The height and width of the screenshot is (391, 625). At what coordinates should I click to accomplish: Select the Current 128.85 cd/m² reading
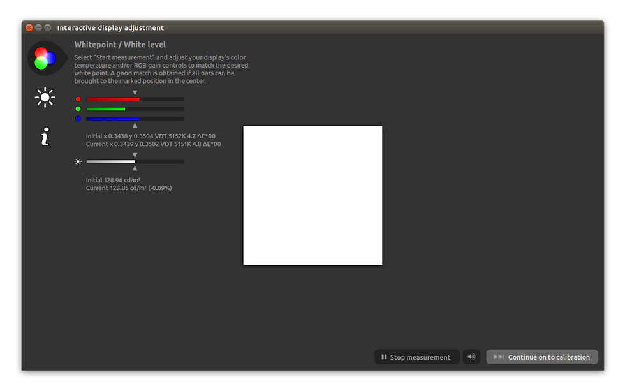pos(129,188)
